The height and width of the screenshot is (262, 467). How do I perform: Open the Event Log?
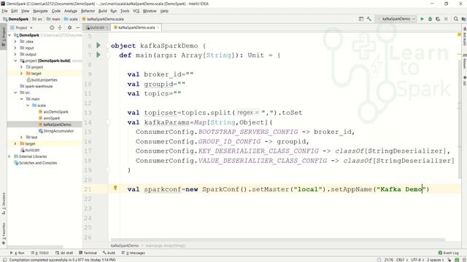point(449,253)
